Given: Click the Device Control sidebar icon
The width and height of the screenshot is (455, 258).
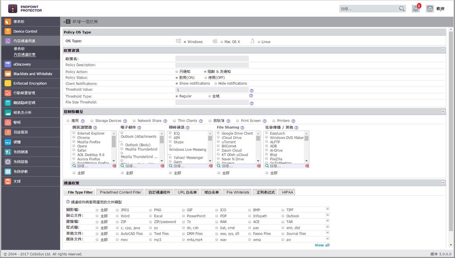Looking at the screenshot, I should coord(8,31).
